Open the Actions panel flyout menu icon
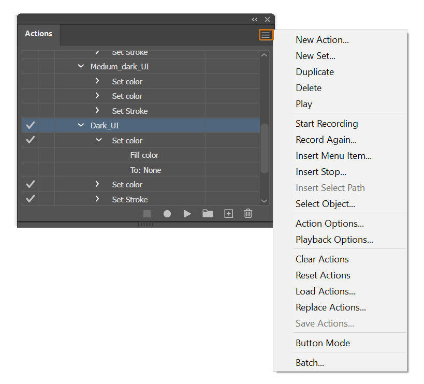Screen dimensions: 424x384 (x=266, y=35)
